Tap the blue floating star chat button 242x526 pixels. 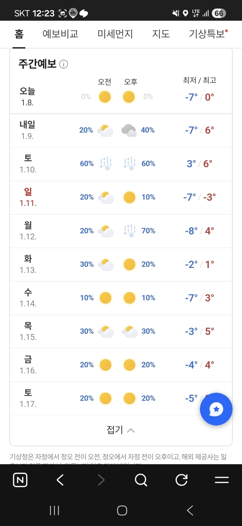[216, 409]
